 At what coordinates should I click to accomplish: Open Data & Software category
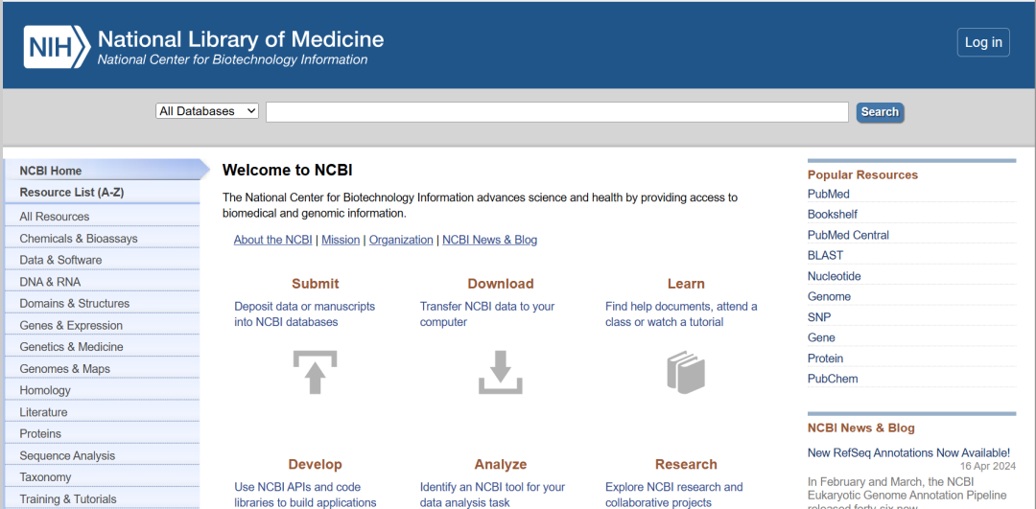pyautogui.click(x=102, y=260)
